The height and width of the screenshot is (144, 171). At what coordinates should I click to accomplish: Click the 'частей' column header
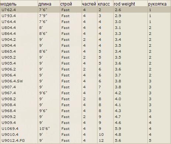[x=89, y=4]
